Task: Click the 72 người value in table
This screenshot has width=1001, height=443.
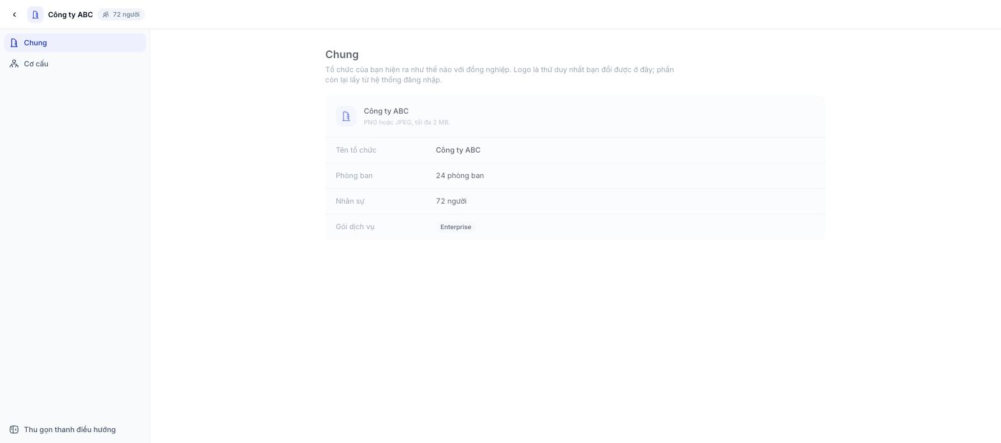Action: 451,201
